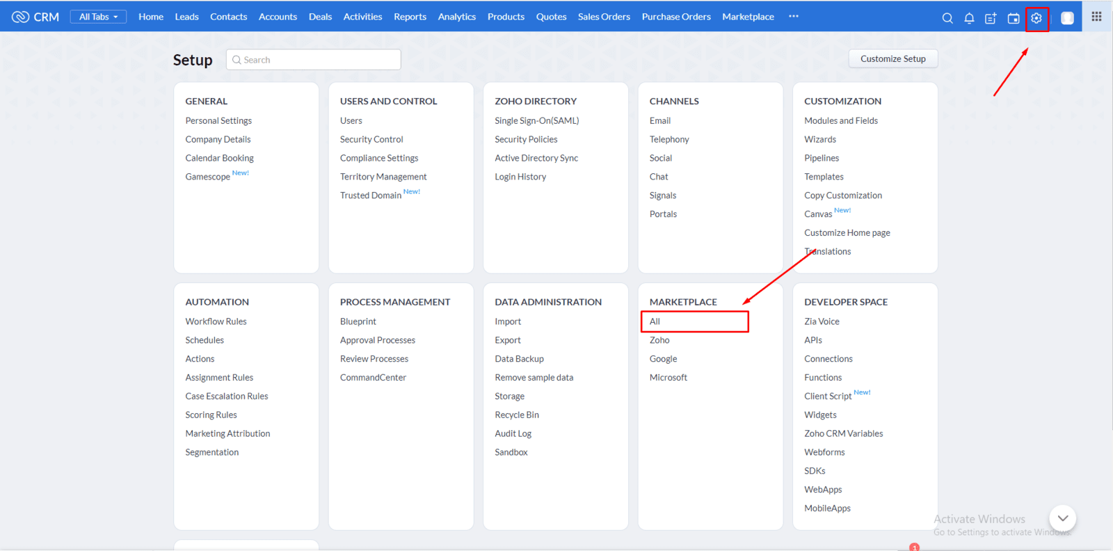Open Email under Channels
1113x551 pixels.
tap(660, 121)
